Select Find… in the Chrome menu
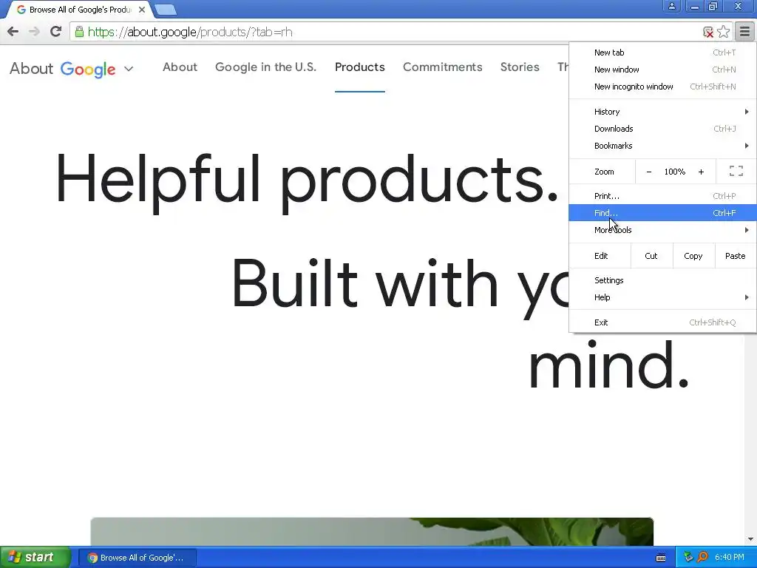This screenshot has width=757, height=568. [662, 213]
